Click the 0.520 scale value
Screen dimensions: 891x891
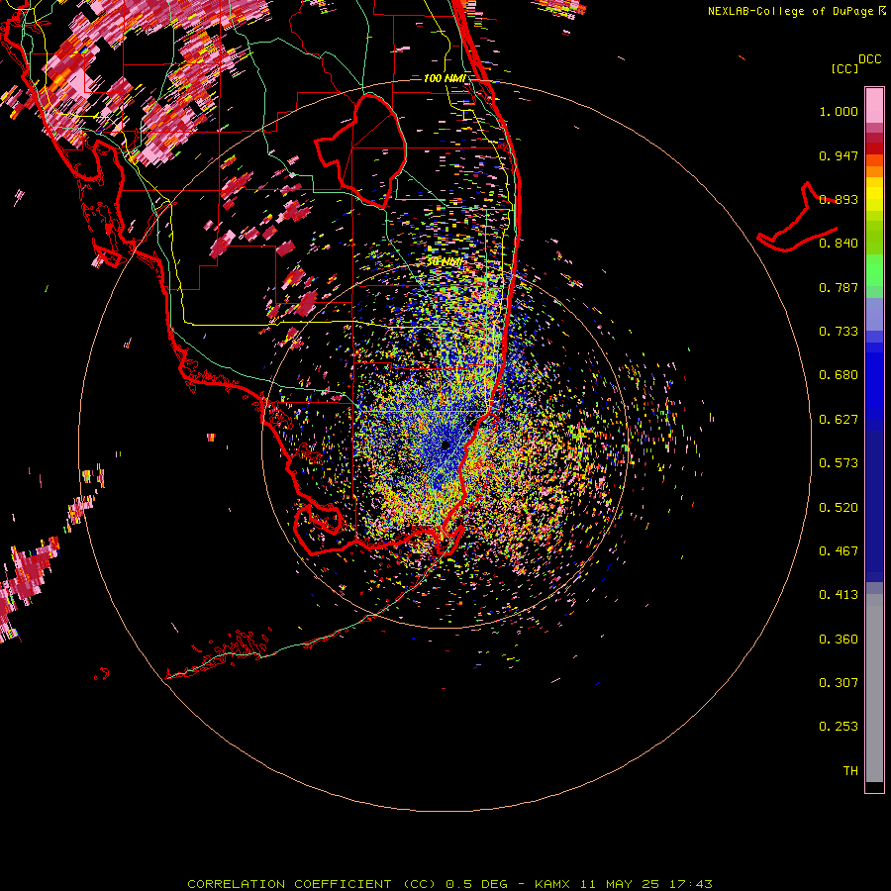pos(839,508)
